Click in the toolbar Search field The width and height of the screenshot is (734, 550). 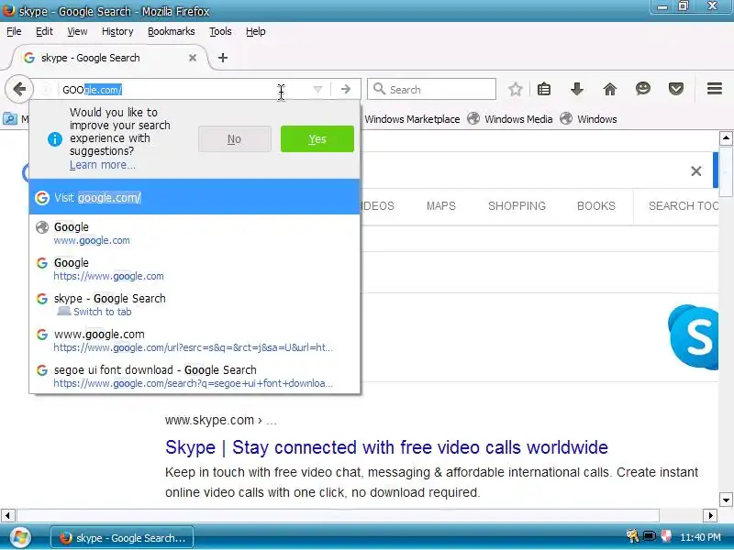coord(431,89)
